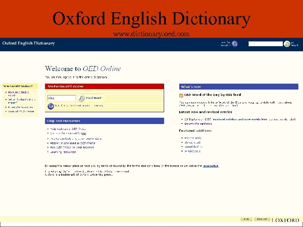
Task: Open 'What do the buttons mean?' link
Action: [x=21, y=101]
